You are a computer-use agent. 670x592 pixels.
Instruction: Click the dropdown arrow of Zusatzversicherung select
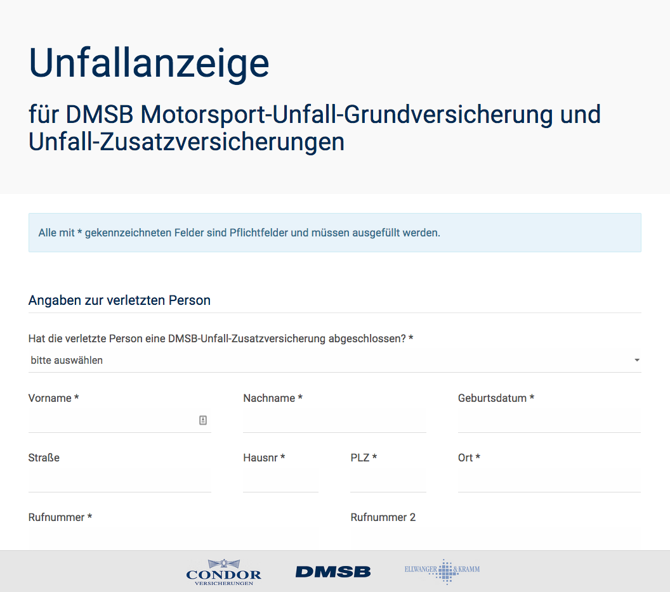point(636,360)
